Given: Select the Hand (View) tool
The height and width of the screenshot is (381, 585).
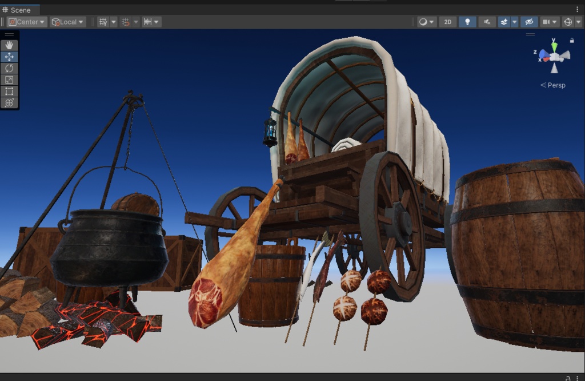Looking at the screenshot, I should pyautogui.click(x=9, y=45).
